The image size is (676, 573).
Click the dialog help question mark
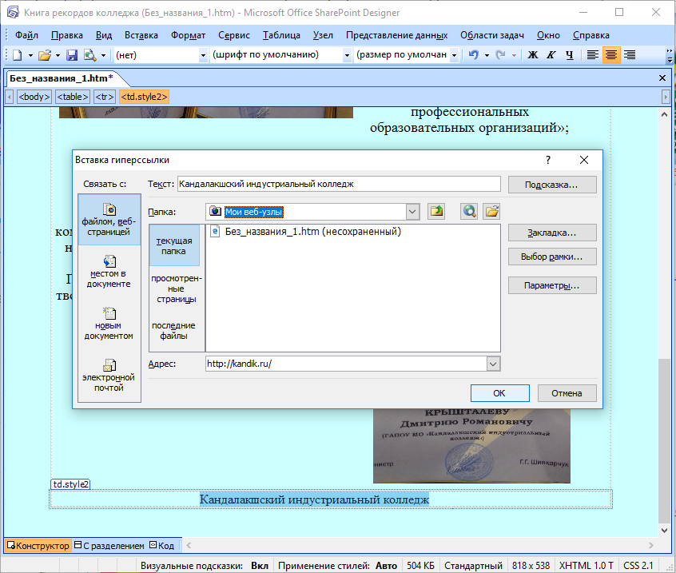pos(548,160)
